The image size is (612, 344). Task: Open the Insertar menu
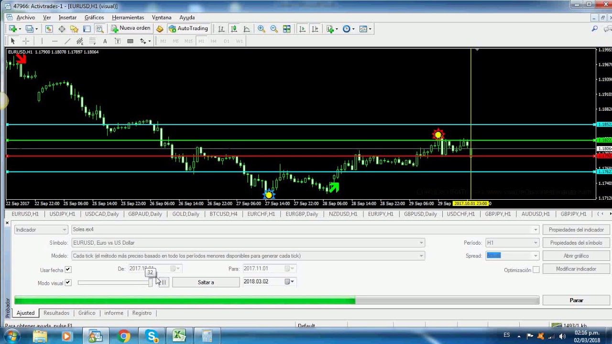tap(67, 18)
